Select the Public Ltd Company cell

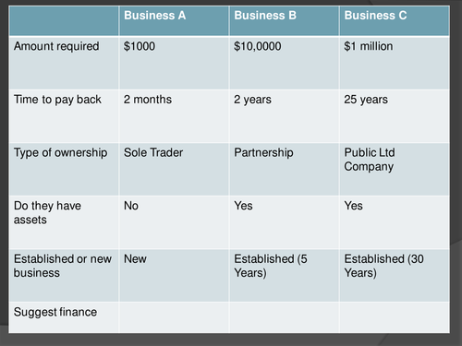tap(395, 169)
